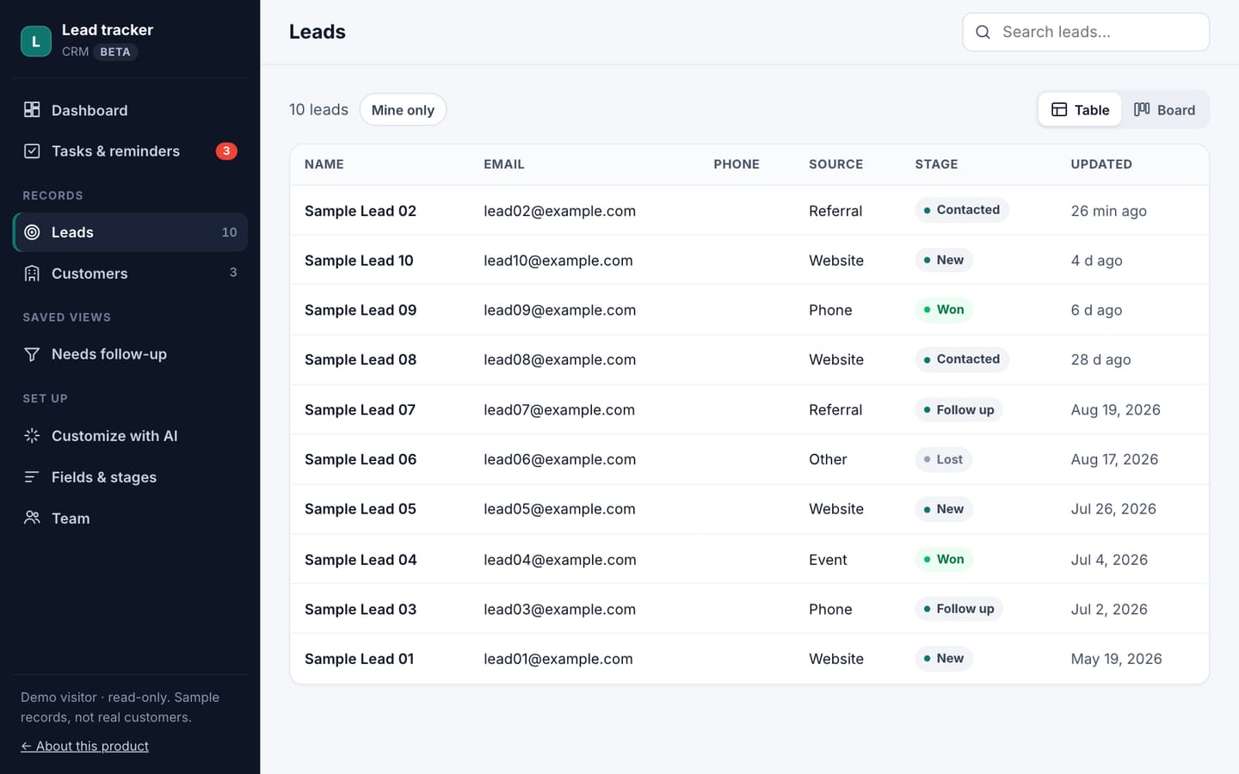Click the red 3 tasks badge
This screenshot has height=774, width=1239.
pos(226,150)
